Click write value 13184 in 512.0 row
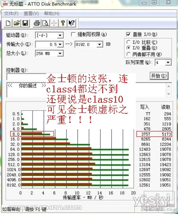 [x=145, y=165]
